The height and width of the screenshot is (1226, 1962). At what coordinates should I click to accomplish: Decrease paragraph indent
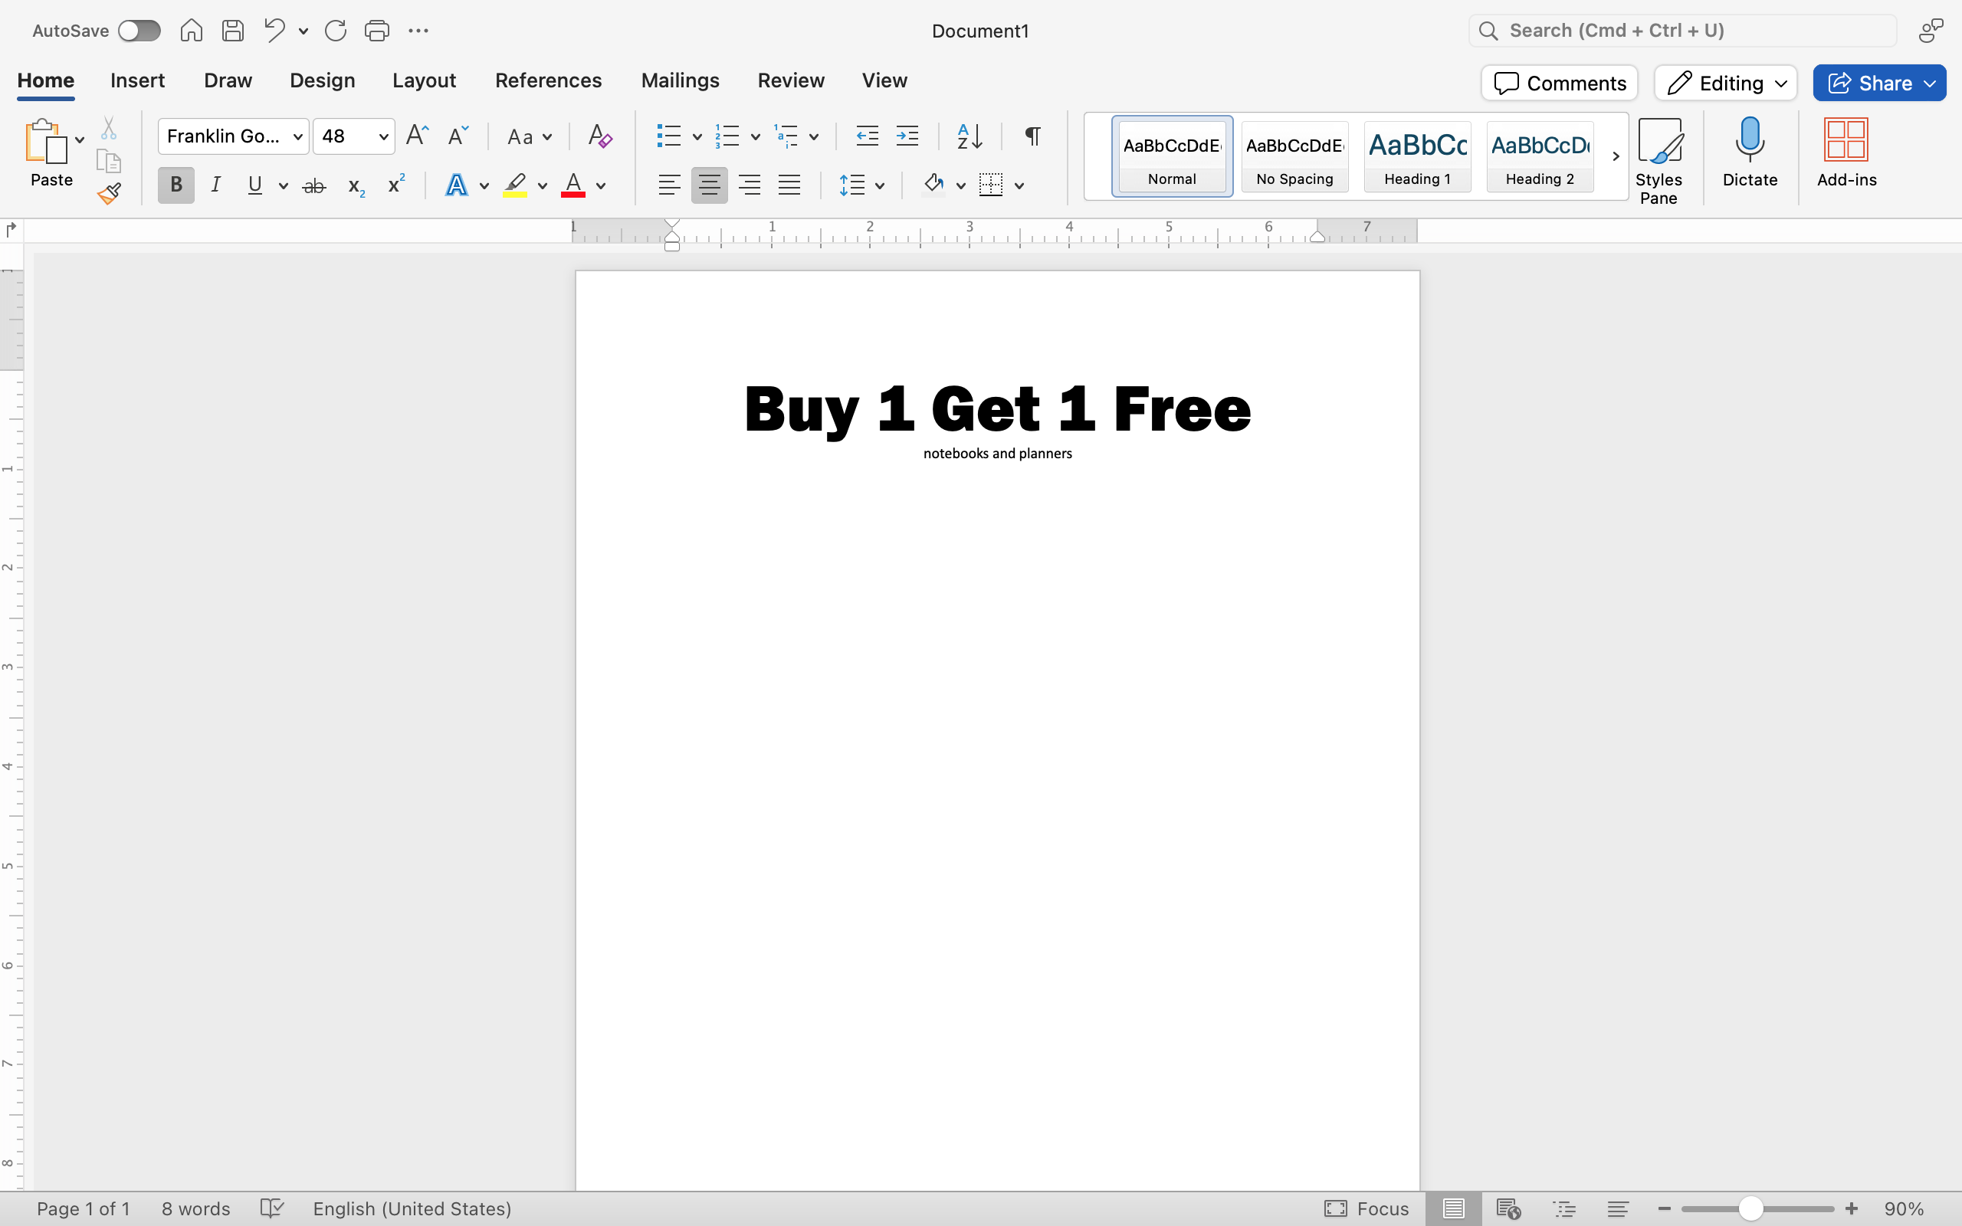868,136
